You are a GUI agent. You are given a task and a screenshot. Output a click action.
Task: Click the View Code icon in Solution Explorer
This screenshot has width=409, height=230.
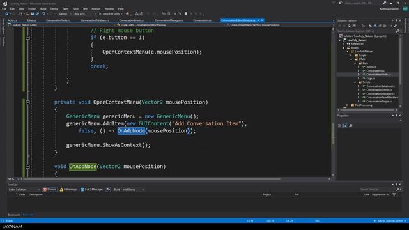[x=390, y=26]
